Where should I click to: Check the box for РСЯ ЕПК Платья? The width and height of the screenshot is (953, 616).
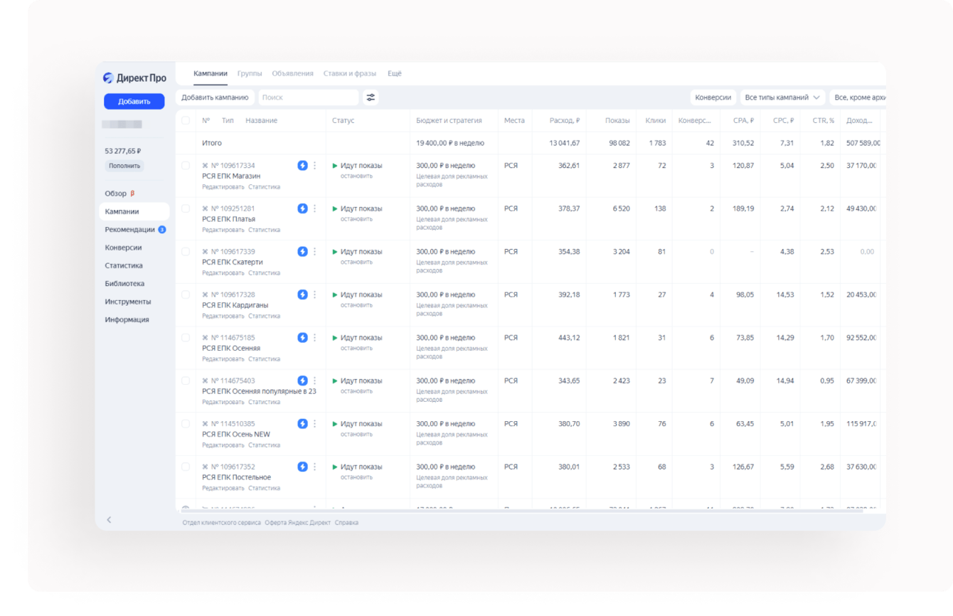tap(186, 208)
